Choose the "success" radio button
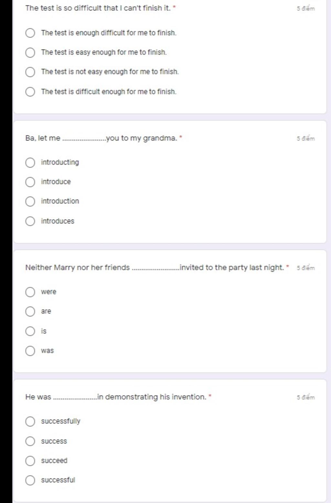The image size is (331, 503). click(x=30, y=441)
